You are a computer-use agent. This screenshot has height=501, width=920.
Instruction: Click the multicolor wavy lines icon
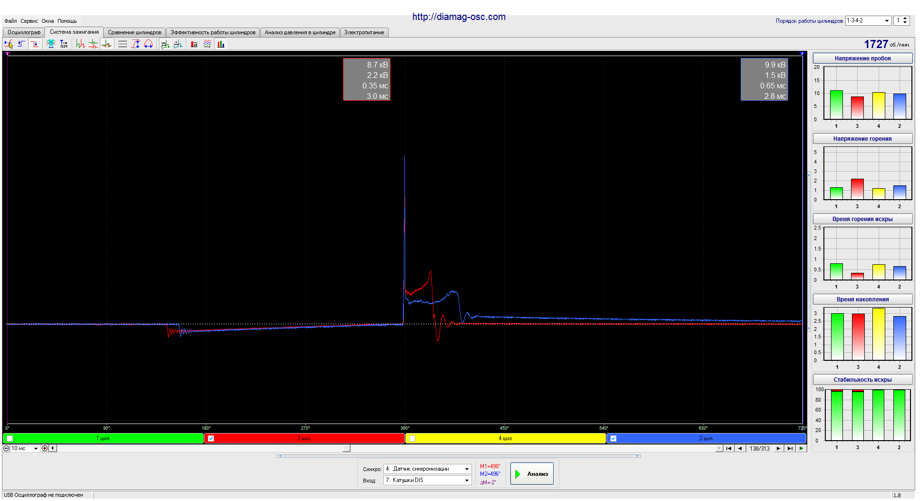click(207, 44)
